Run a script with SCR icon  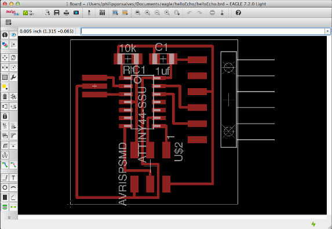[115, 13]
